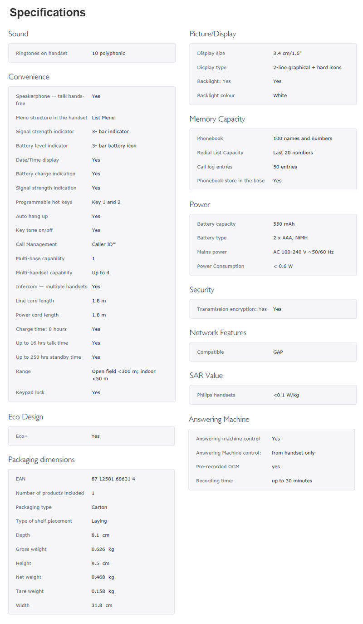This screenshot has width=363, height=624.
Task: Click the 'Programmable hot keys' label
Action: tap(44, 202)
